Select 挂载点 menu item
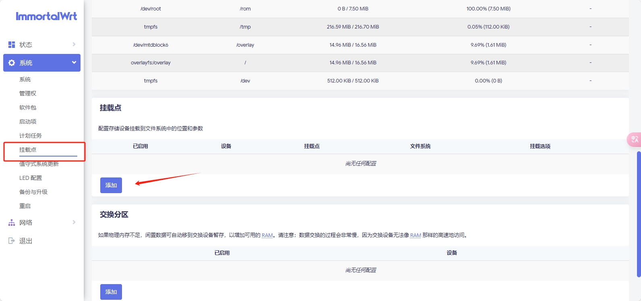The width and height of the screenshot is (641, 301). pyautogui.click(x=28, y=150)
